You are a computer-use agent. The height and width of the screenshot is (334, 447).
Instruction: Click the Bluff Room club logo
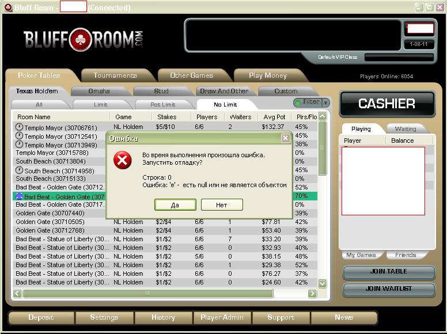pos(80,39)
